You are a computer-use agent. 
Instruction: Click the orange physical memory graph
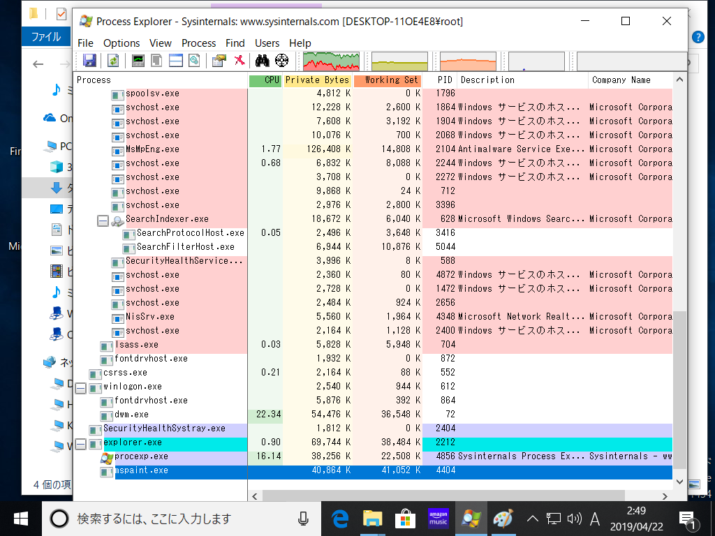click(x=468, y=61)
